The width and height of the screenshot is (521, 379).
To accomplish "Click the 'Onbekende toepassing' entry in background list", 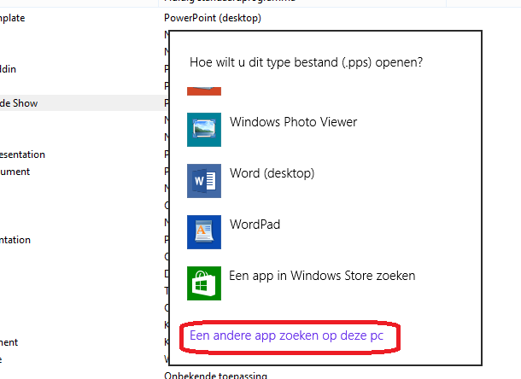I will click(215, 376).
